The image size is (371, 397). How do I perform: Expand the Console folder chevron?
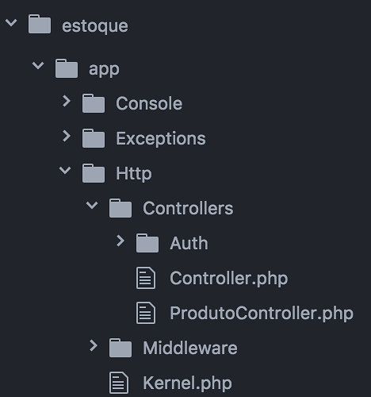tap(67, 101)
